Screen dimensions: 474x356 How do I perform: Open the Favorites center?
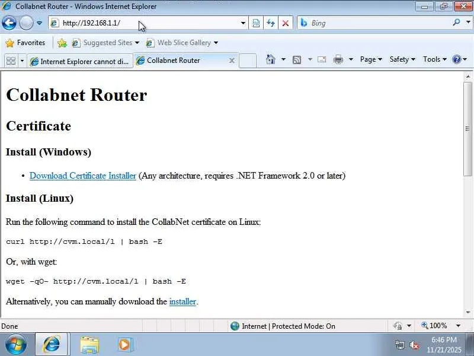25,43
